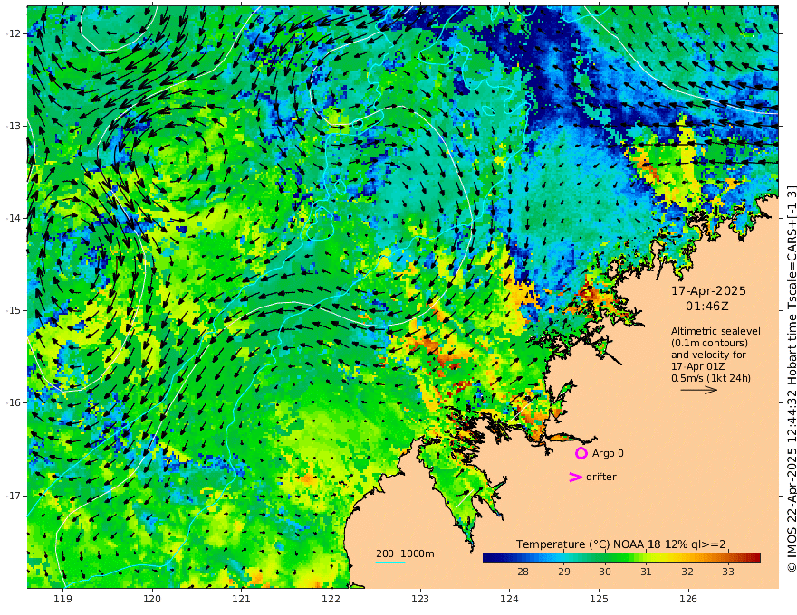The width and height of the screenshot is (797, 615).
Task: Select the date text 17-Apr-2025
Action: click(x=708, y=290)
